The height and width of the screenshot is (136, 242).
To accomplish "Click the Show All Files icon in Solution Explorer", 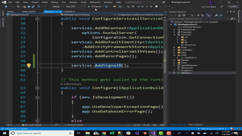I will point(203,15).
